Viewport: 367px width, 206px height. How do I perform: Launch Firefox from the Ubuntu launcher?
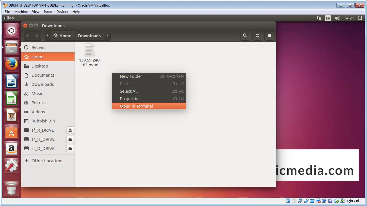11,64
